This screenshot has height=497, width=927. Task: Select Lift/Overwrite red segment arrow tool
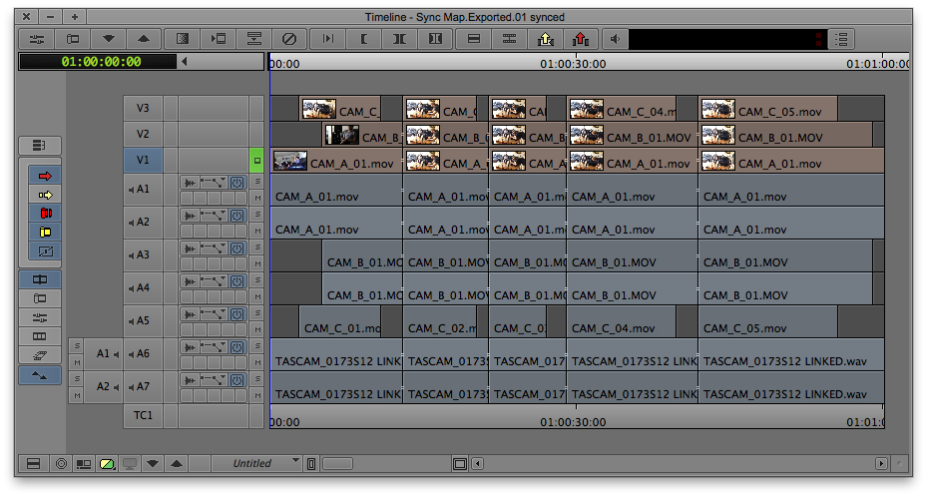pyautogui.click(x=46, y=176)
